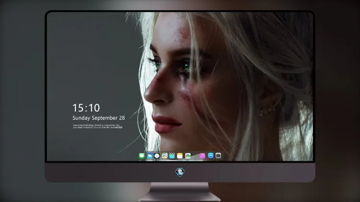Click the date Sunday September 28

[x=99, y=118]
